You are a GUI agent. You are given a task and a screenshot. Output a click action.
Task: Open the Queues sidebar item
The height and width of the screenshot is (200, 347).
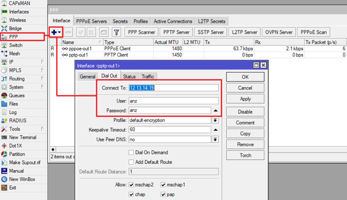17,95
